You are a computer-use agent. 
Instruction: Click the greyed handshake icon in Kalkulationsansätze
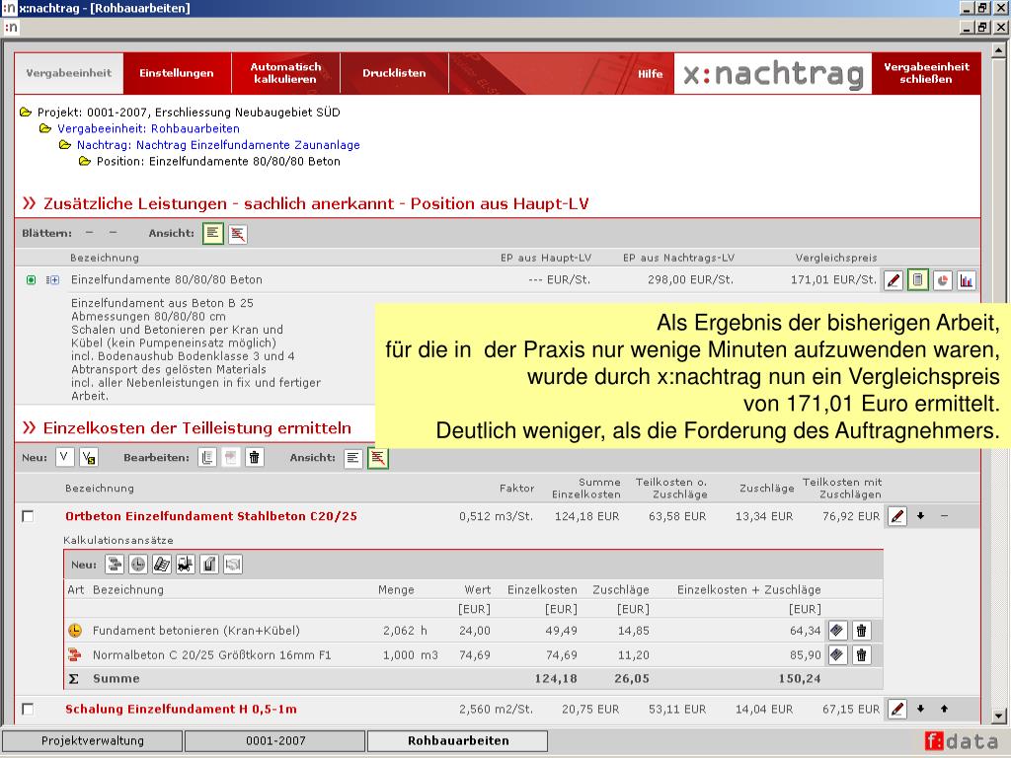[233, 565]
